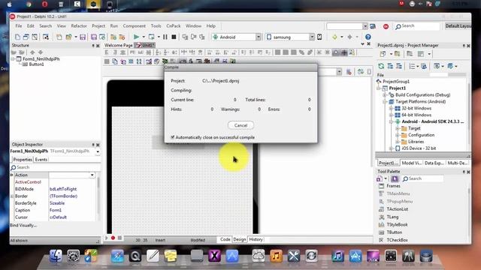Open the Refactor menu
481x270 pixels.
pos(79,26)
